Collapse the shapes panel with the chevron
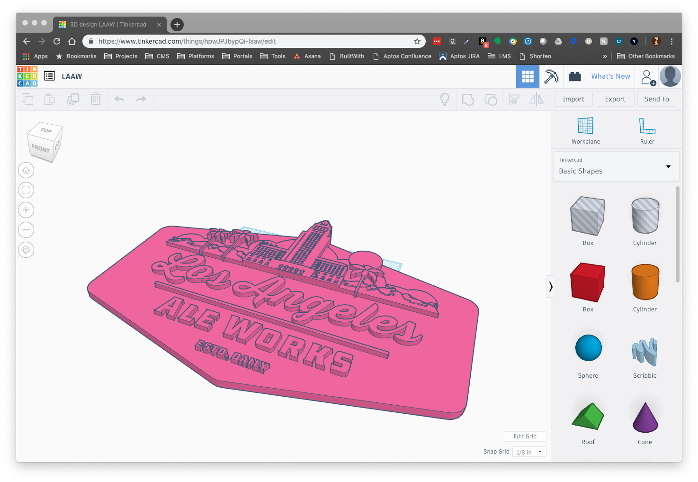 coord(550,286)
